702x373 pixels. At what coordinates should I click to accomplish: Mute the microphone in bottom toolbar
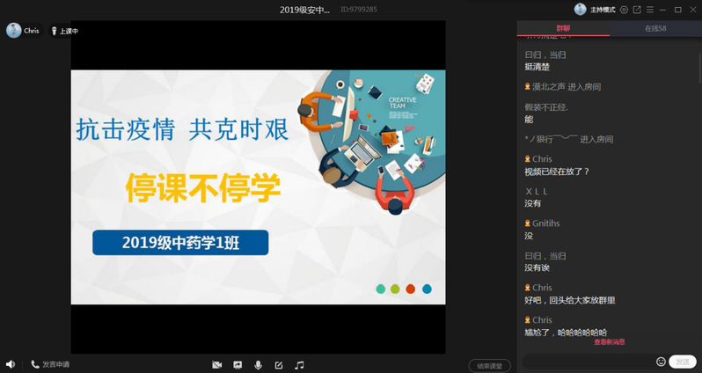point(258,364)
